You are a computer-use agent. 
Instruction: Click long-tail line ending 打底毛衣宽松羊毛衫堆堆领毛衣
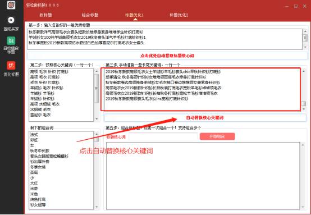[163, 88]
